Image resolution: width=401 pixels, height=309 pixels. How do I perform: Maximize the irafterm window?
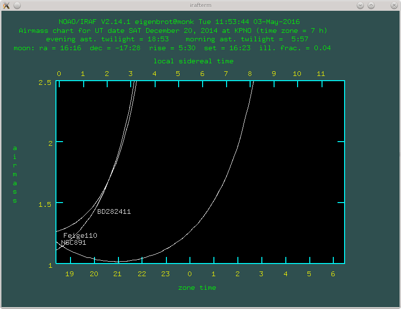371,5
